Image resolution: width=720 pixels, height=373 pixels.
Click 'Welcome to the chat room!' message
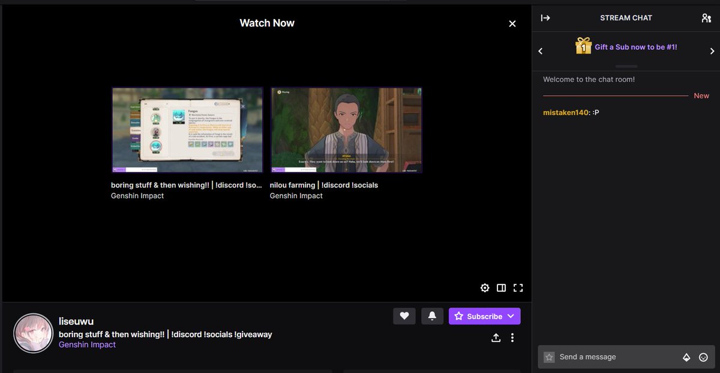589,79
